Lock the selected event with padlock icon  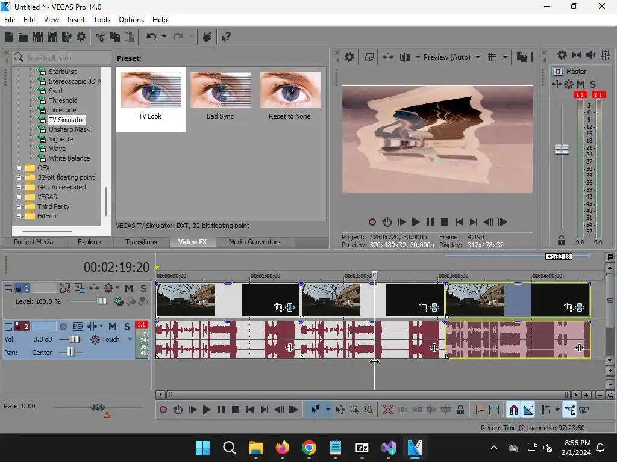click(460, 410)
